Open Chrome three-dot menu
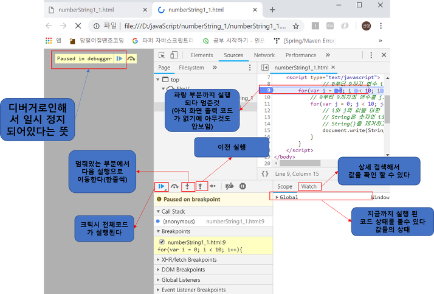This screenshot has width=434, height=294. pyautogui.click(x=381, y=26)
